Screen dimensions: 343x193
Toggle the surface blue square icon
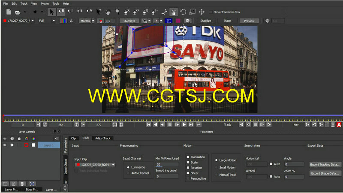click(x=168, y=21)
